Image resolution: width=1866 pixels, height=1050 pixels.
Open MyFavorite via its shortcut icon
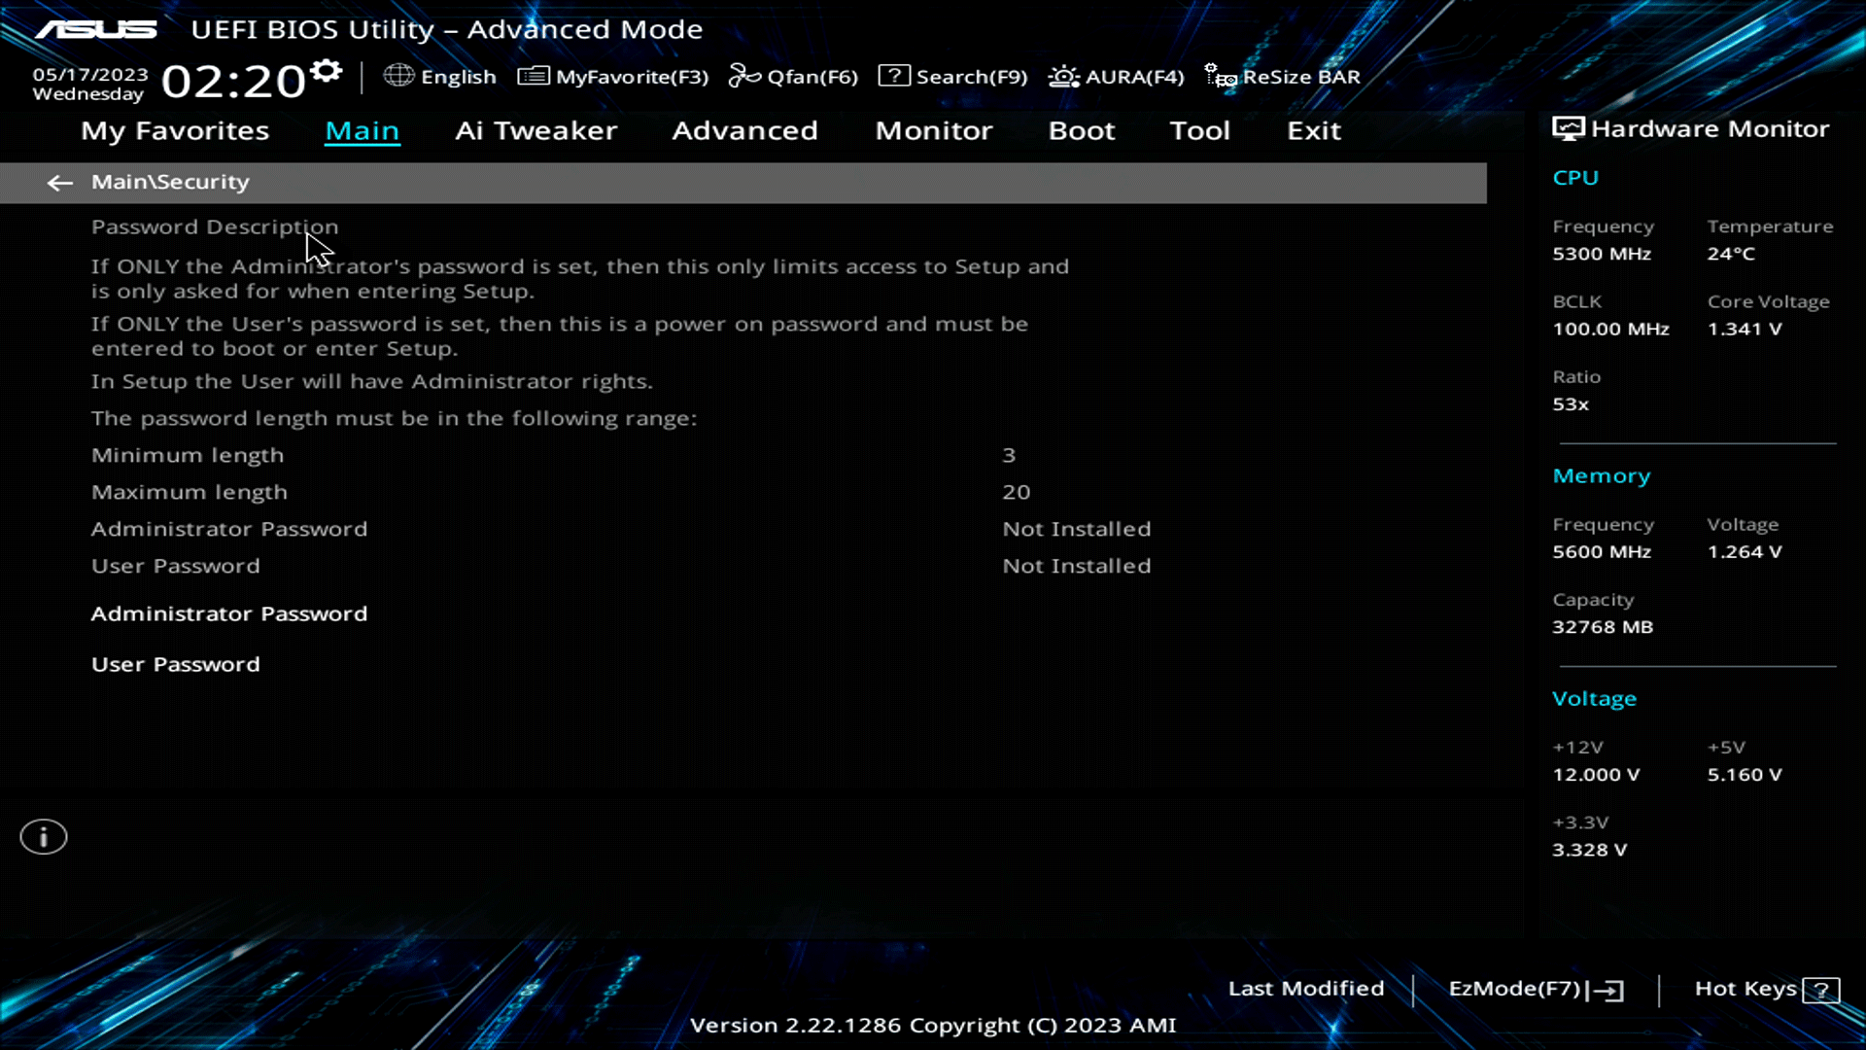pos(533,75)
